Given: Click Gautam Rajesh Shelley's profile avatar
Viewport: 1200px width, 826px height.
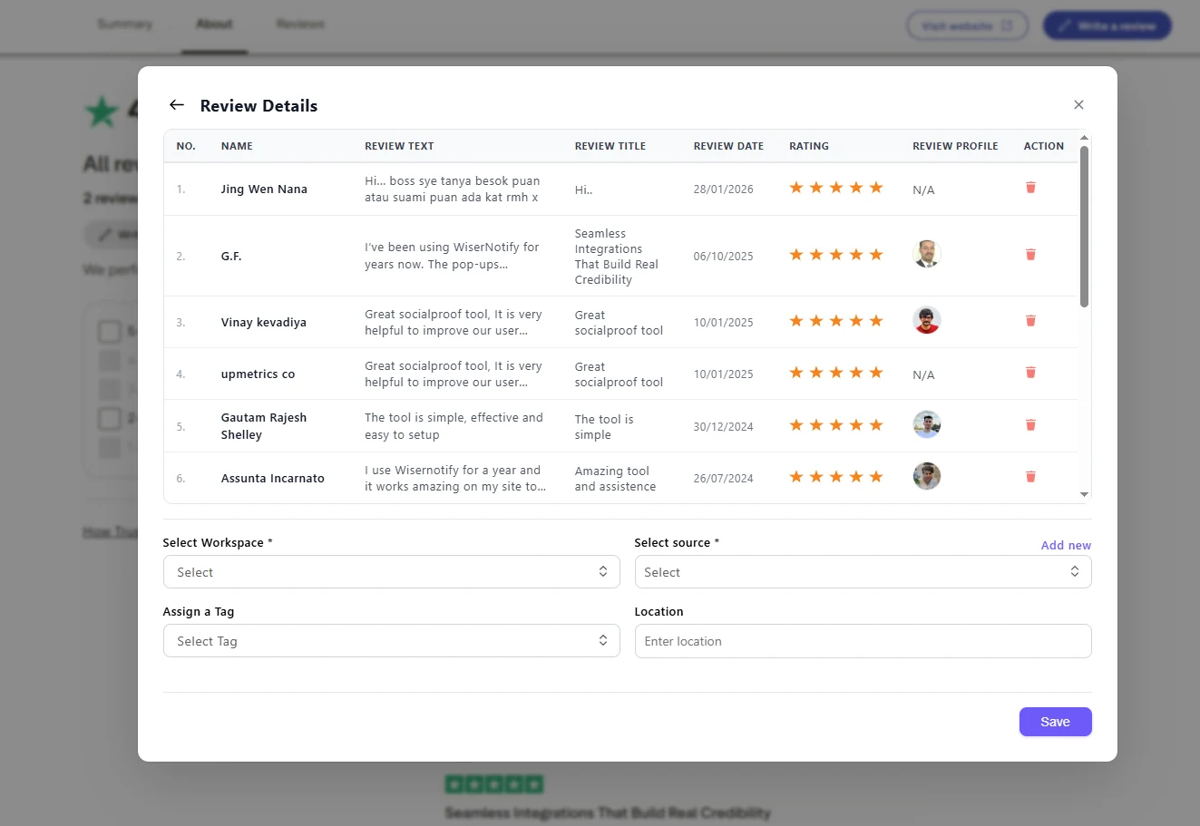Looking at the screenshot, I should pos(926,424).
